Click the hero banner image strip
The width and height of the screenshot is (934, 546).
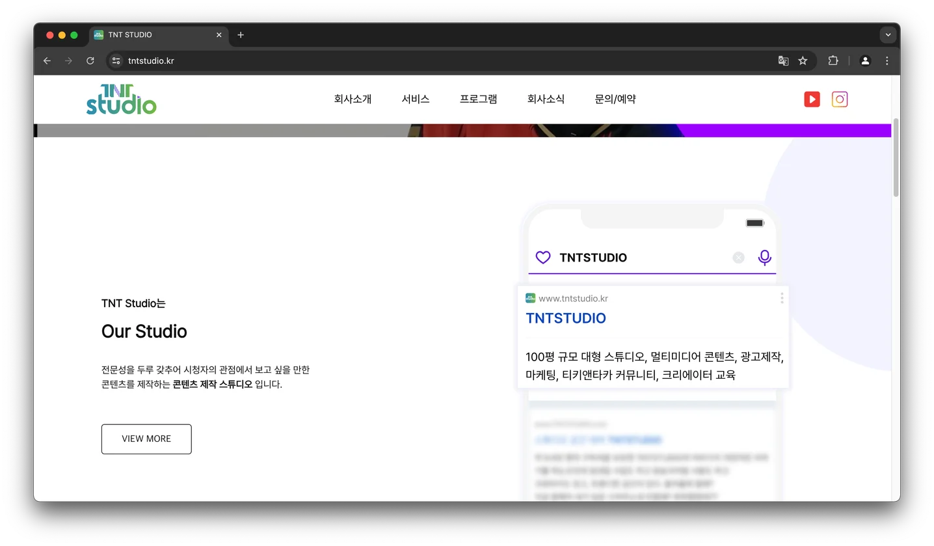[462, 131]
